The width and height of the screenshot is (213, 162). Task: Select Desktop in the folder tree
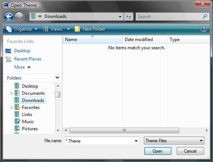(30, 86)
